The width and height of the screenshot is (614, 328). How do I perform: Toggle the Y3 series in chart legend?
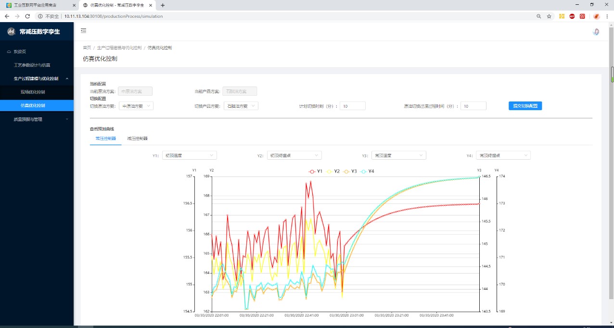coord(350,171)
